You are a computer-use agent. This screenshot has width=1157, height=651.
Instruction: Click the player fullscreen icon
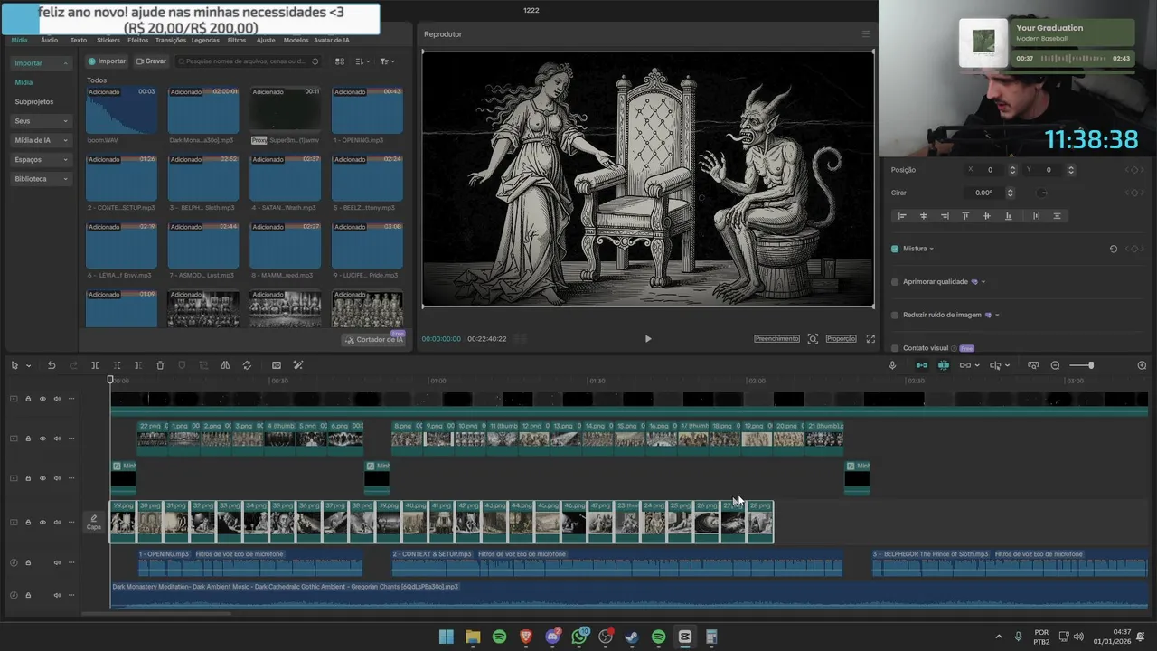coord(870,339)
